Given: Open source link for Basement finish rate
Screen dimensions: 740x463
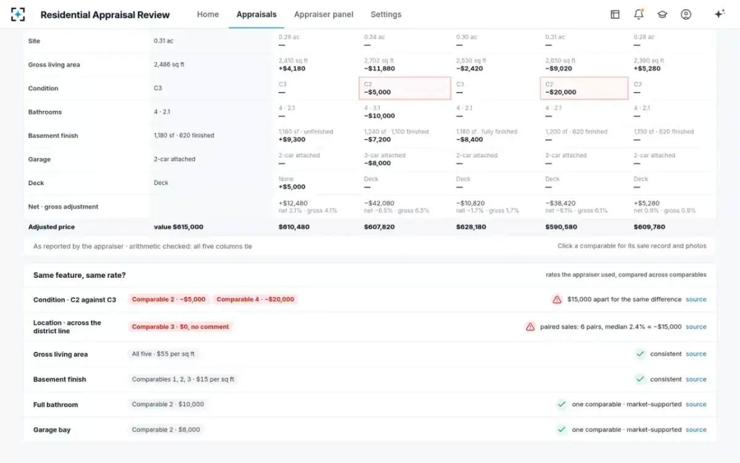Looking at the screenshot, I should (x=696, y=379).
